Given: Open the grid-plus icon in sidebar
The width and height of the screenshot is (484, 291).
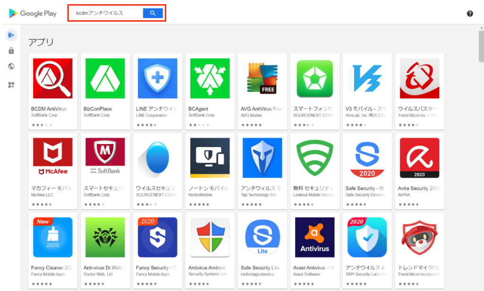Looking at the screenshot, I should pyautogui.click(x=11, y=85).
